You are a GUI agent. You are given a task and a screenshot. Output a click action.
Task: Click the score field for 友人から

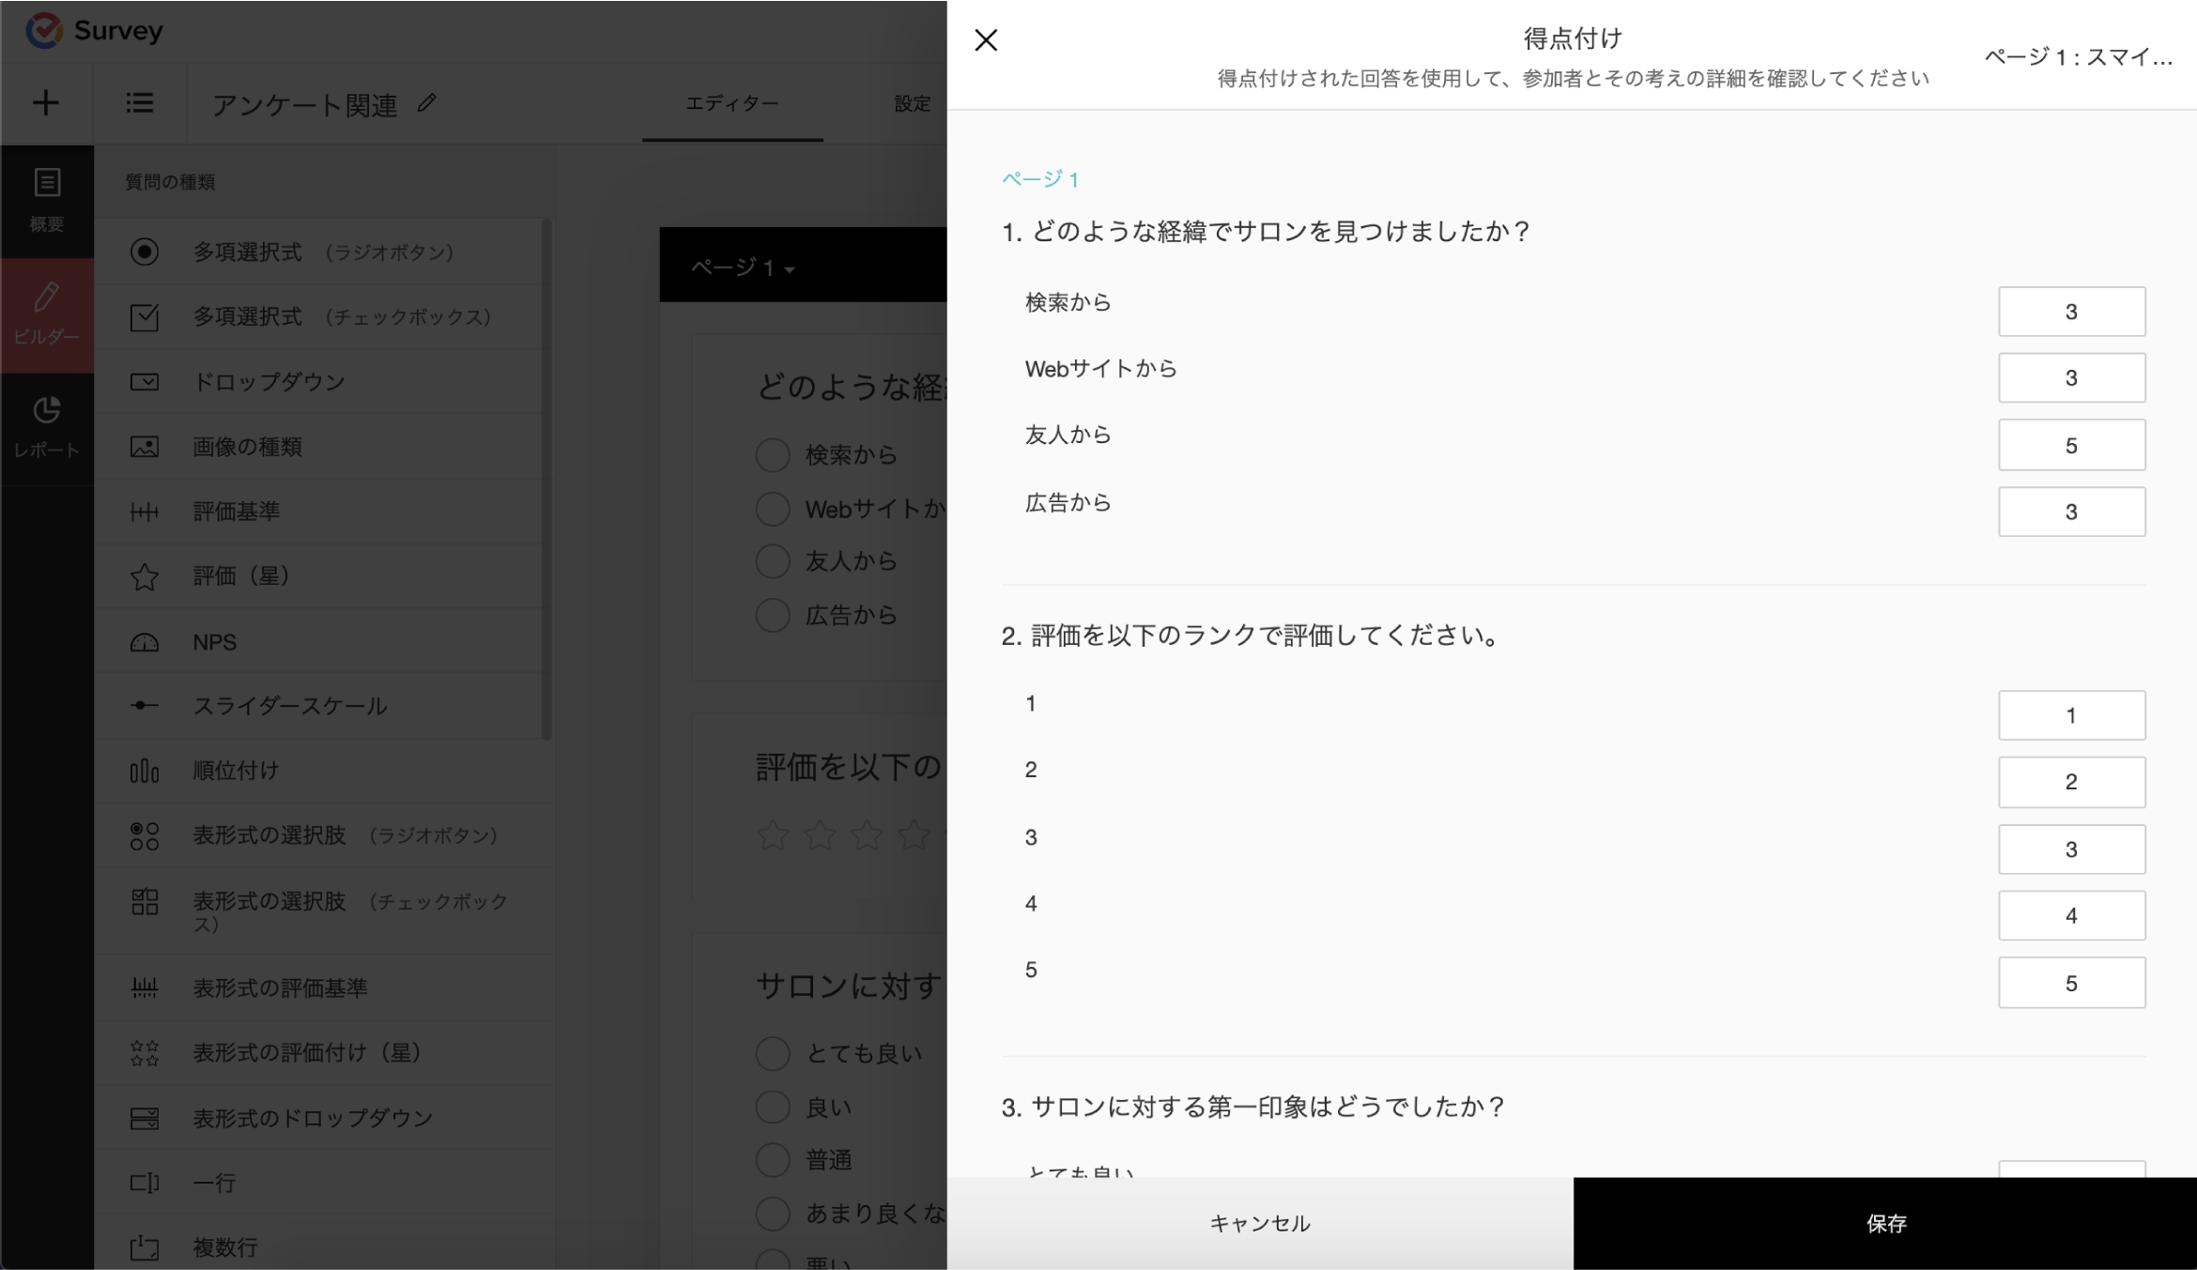coord(2071,446)
